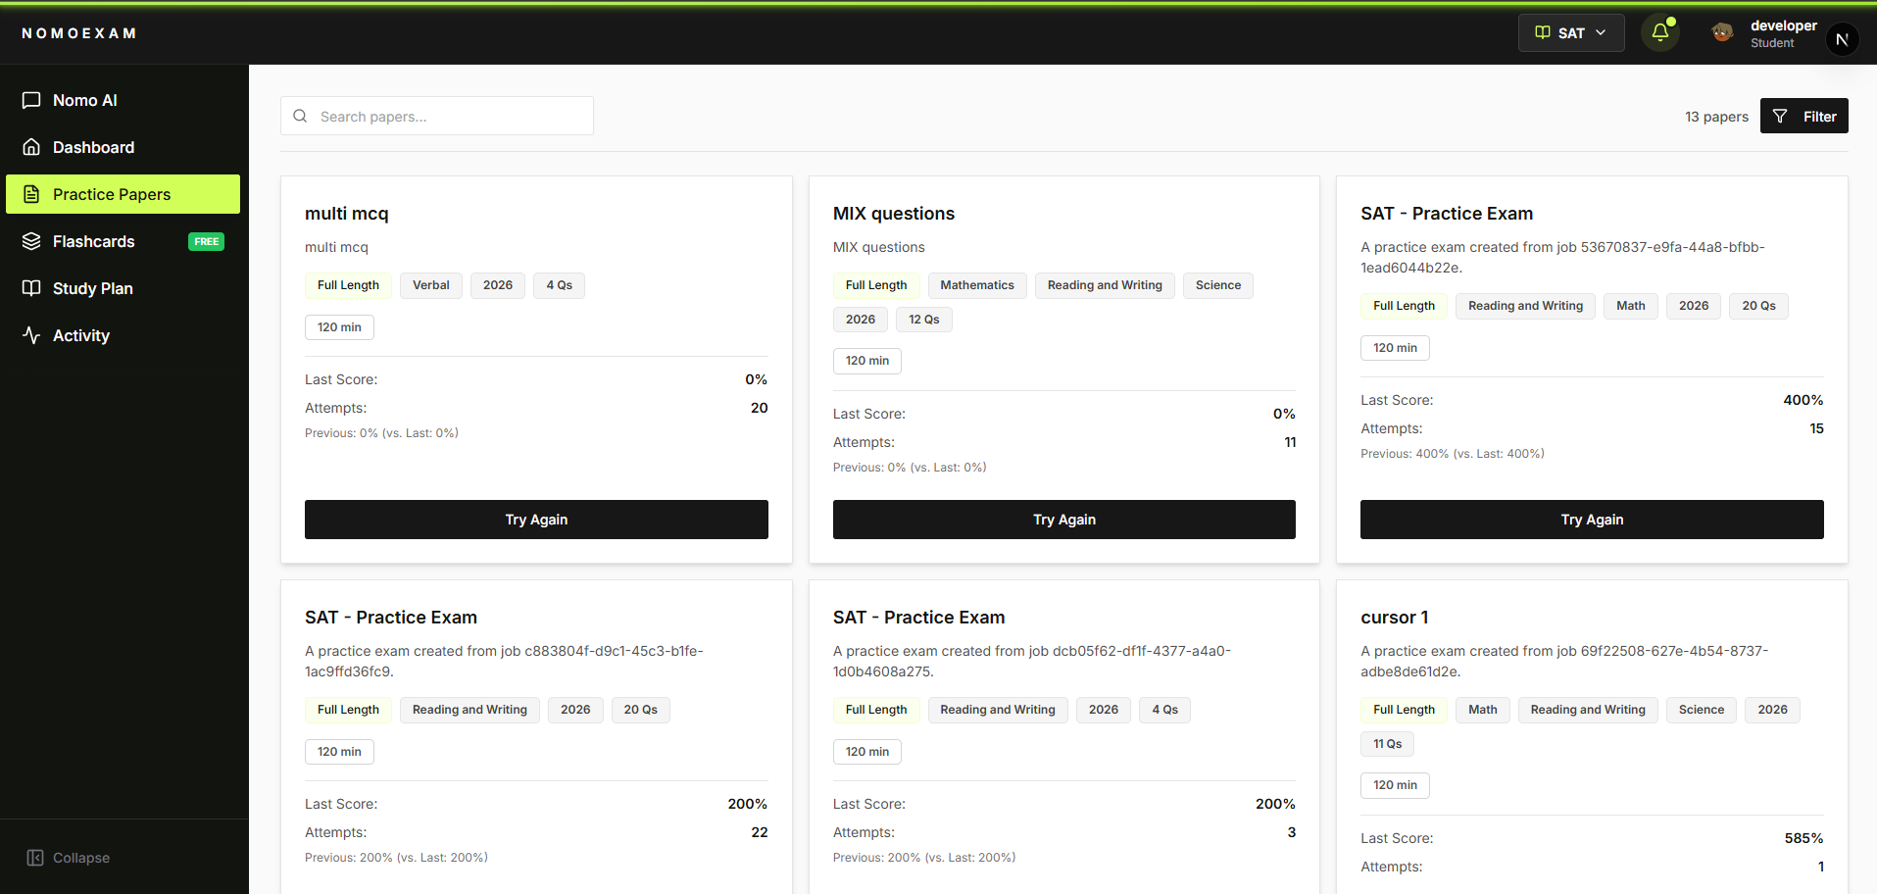1877x894 pixels.
Task: Click 11 Qs tag on cursor 1
Action: click(1388, 744)
